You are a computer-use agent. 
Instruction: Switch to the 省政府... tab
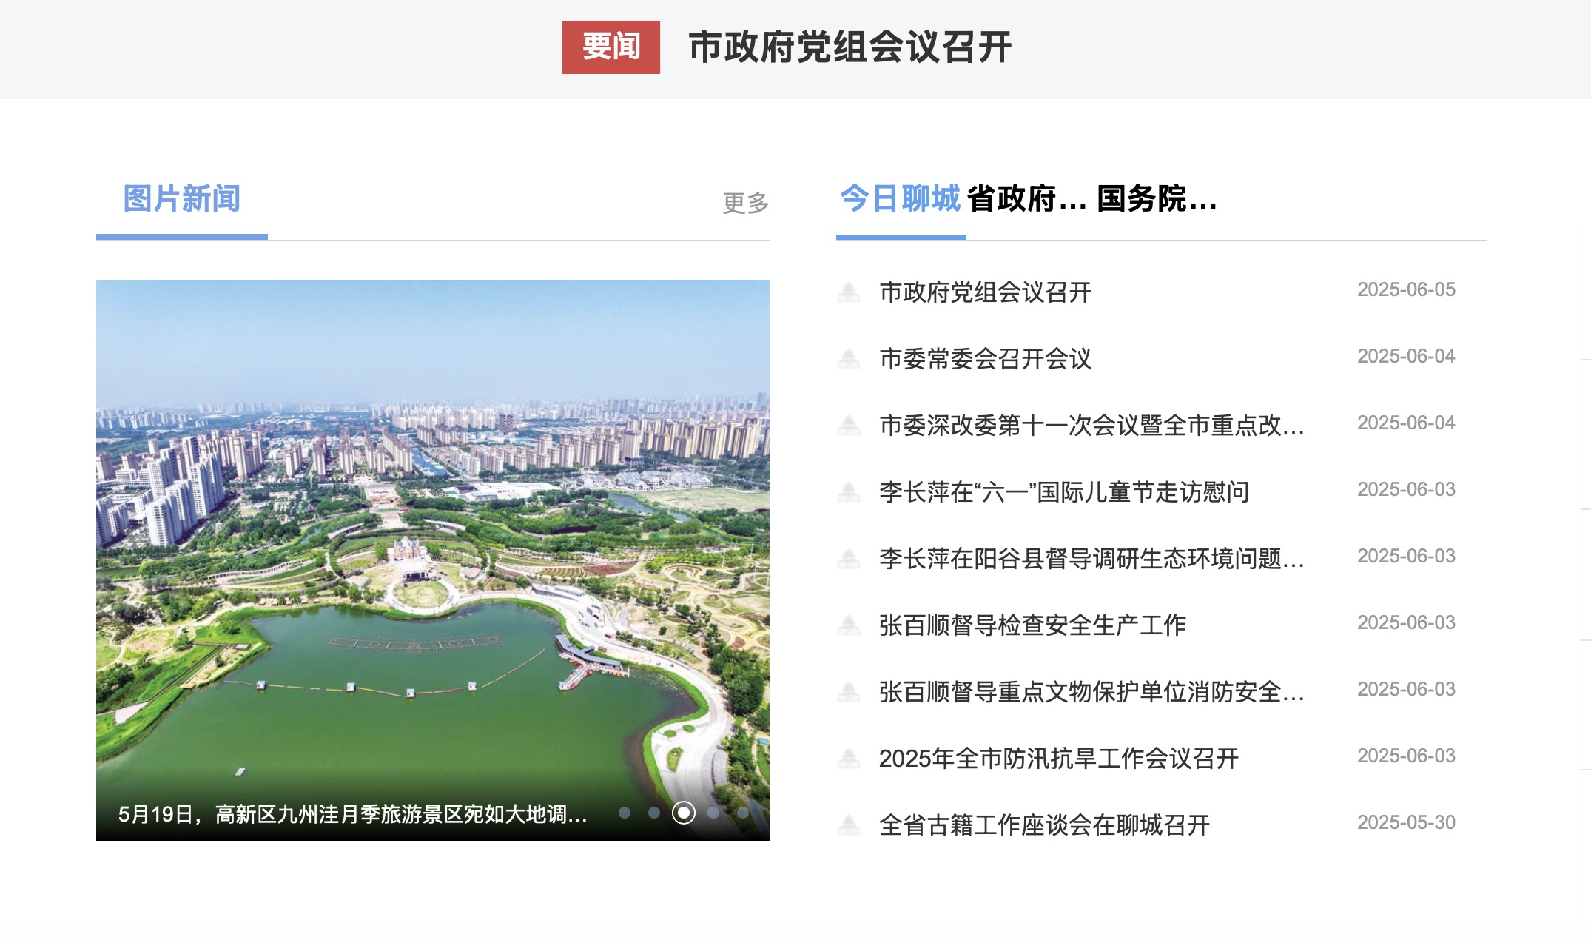tap(1027, 199)
